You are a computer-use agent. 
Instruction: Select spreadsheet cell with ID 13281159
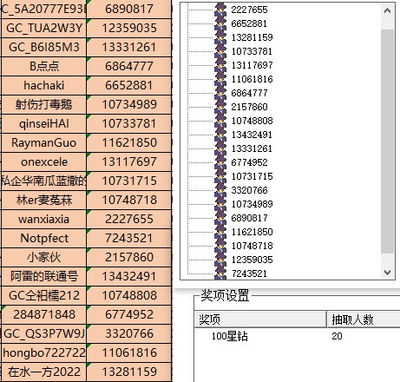[x=129, y=372]
